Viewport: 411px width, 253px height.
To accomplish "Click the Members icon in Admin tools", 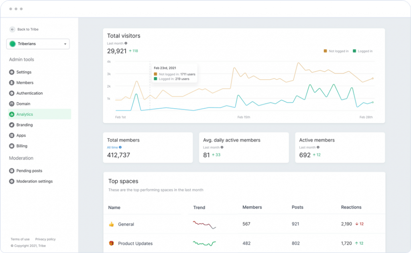I will 12,83.
